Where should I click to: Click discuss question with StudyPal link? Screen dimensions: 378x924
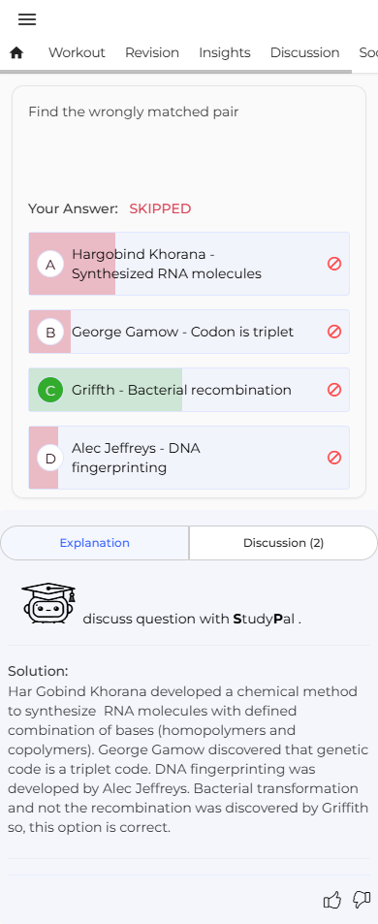192,619
